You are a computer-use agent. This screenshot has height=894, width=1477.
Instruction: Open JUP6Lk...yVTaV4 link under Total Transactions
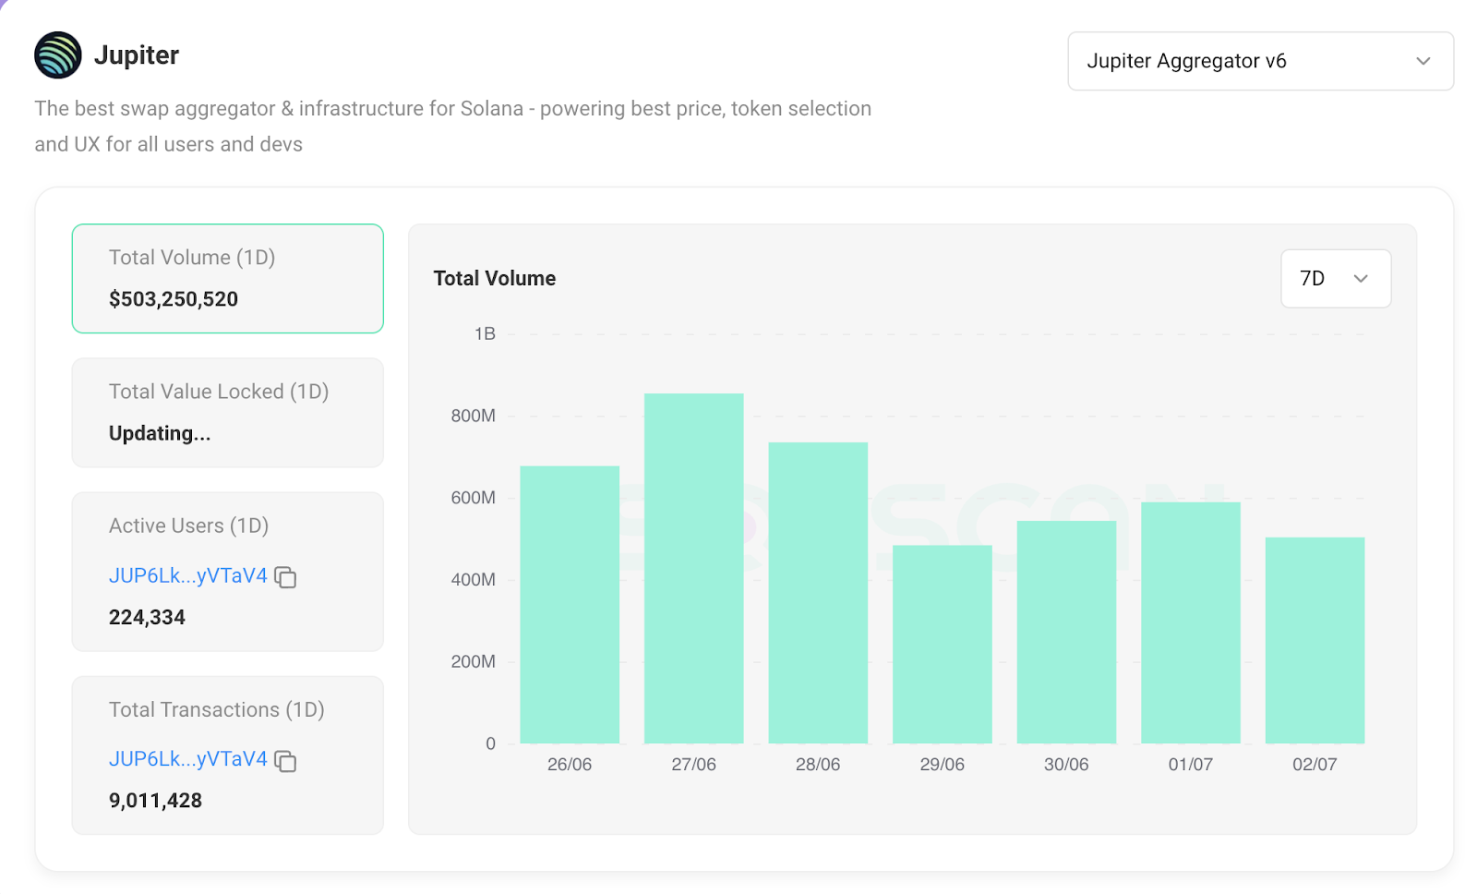188,759
